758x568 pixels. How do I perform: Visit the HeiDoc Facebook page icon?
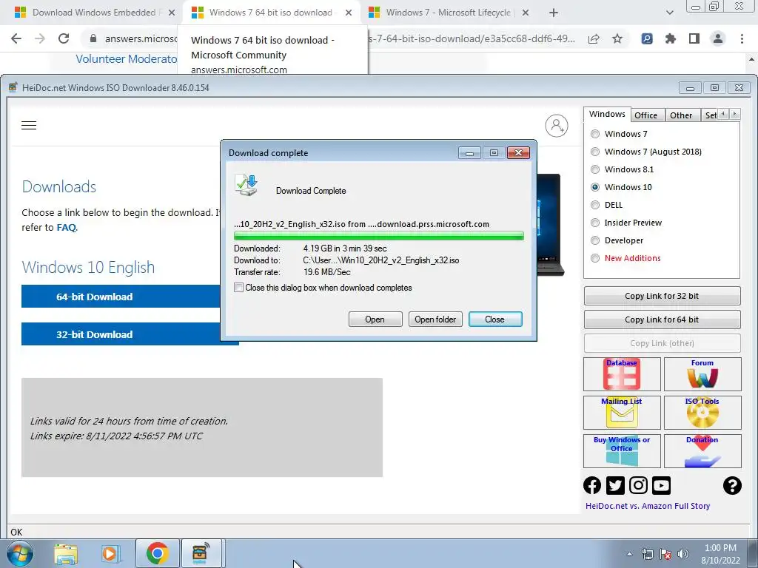(x=592, y=485)
